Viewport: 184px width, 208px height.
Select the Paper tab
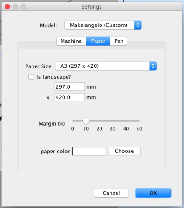98,41
